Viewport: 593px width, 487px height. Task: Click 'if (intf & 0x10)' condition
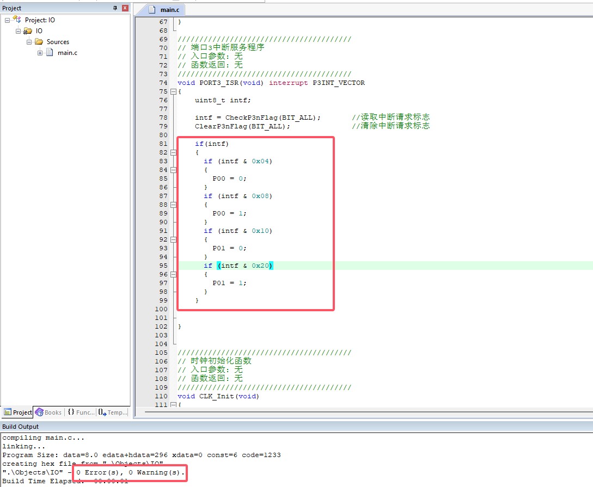point(238,231)
